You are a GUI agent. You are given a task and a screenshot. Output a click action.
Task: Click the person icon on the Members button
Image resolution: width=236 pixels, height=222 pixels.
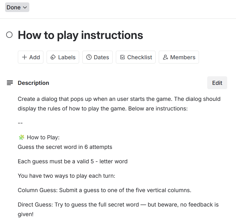165,57
